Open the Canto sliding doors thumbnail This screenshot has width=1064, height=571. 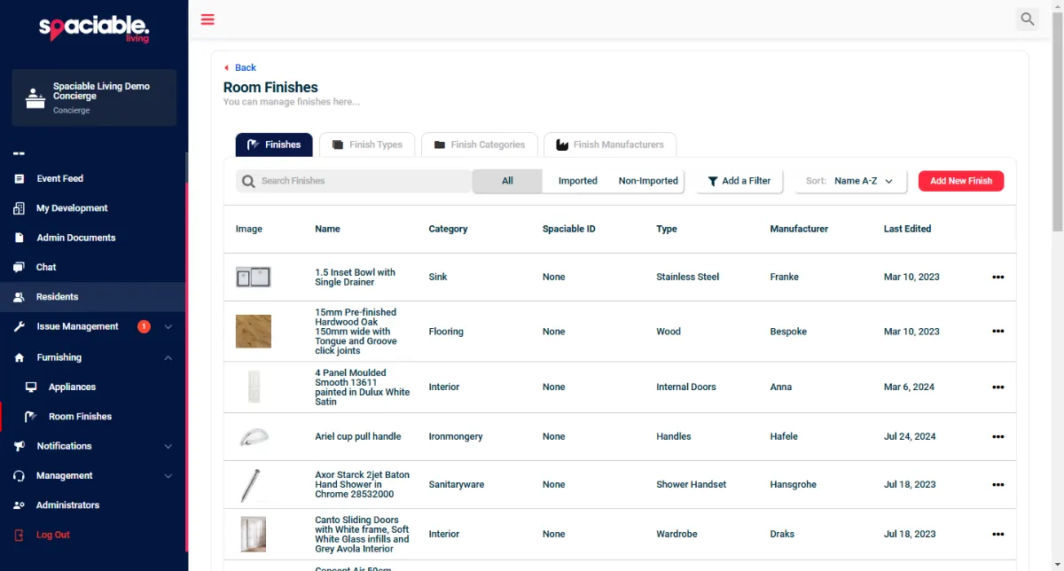[x=254, y=535]
